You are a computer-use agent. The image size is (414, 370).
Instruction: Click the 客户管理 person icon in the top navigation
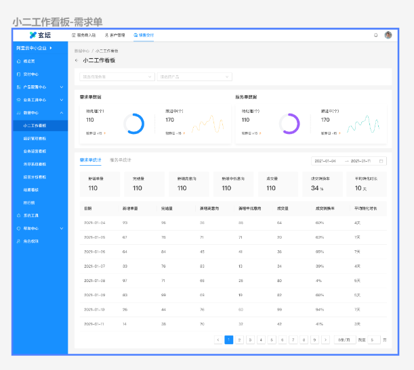point(106,35)
